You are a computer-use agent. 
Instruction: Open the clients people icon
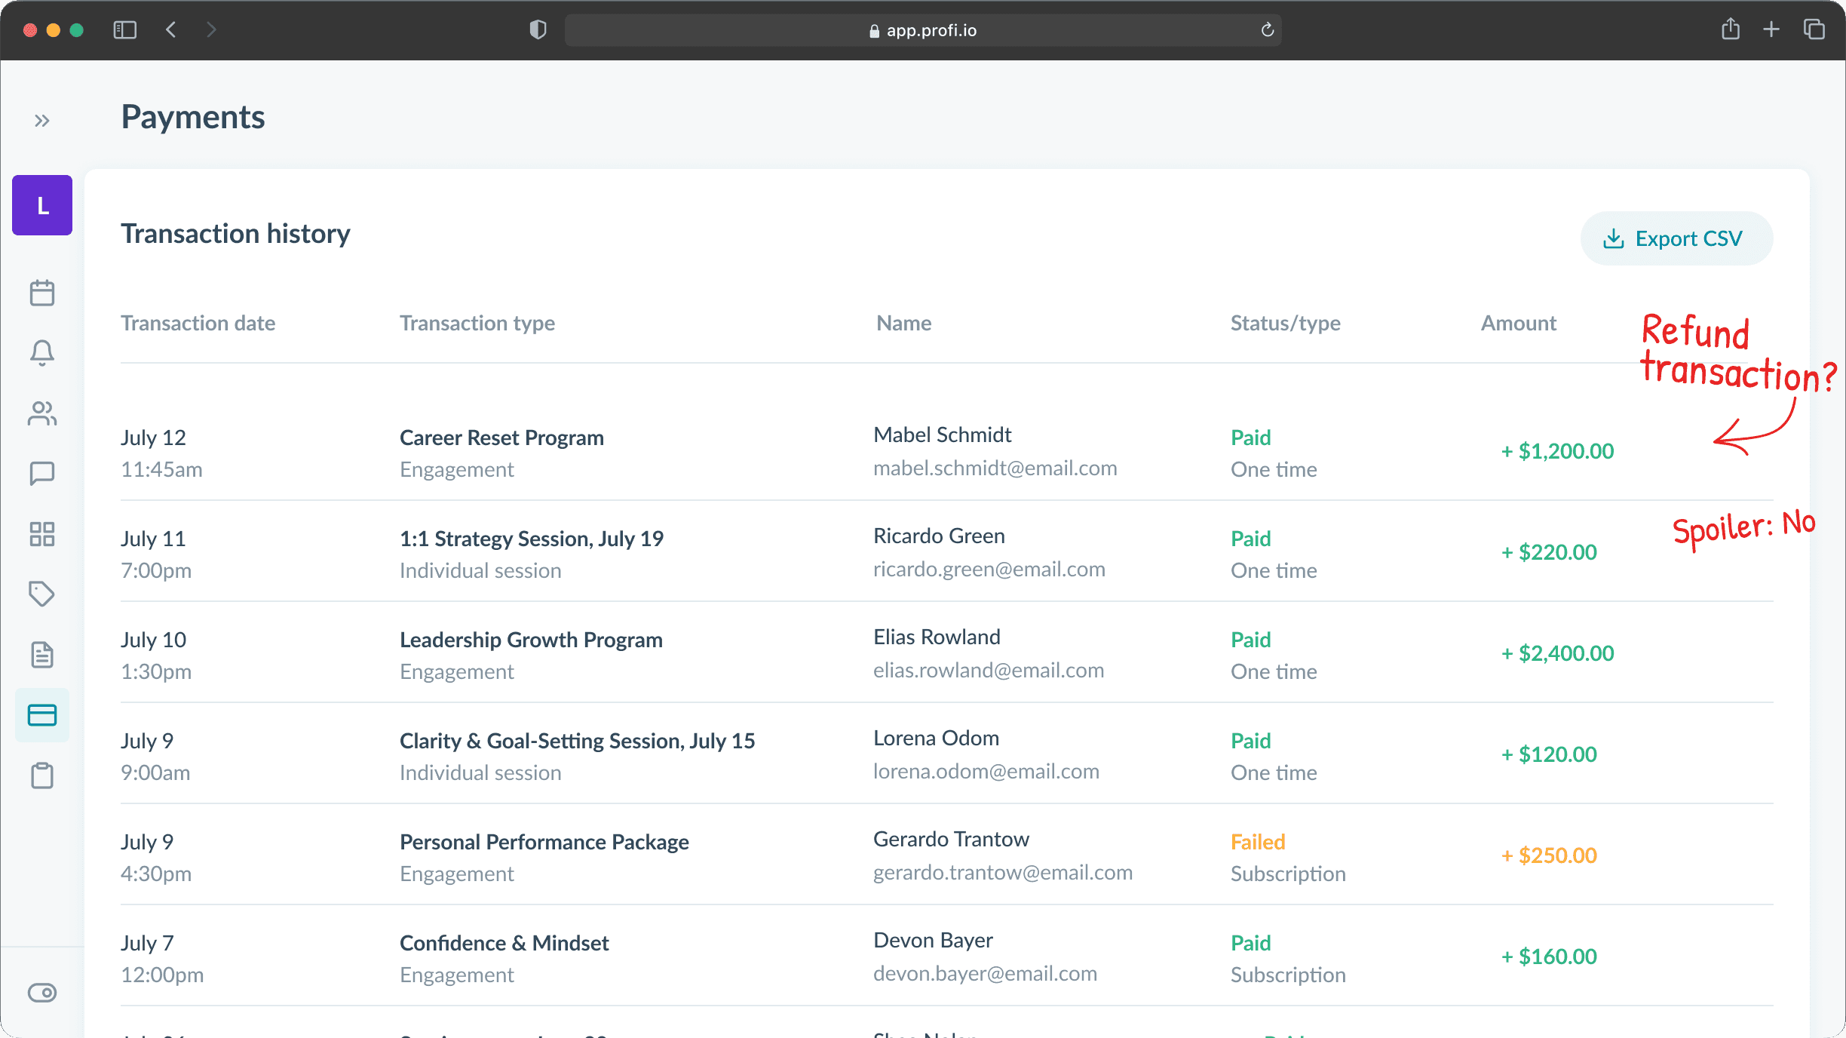pos(42,413)
